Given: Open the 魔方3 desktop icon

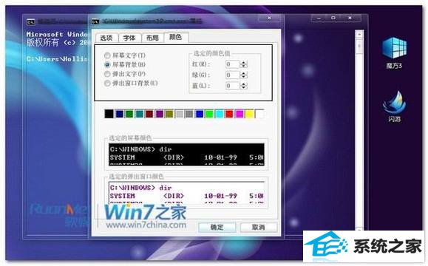Looking at the screenshot, I should tap(394, 53).
